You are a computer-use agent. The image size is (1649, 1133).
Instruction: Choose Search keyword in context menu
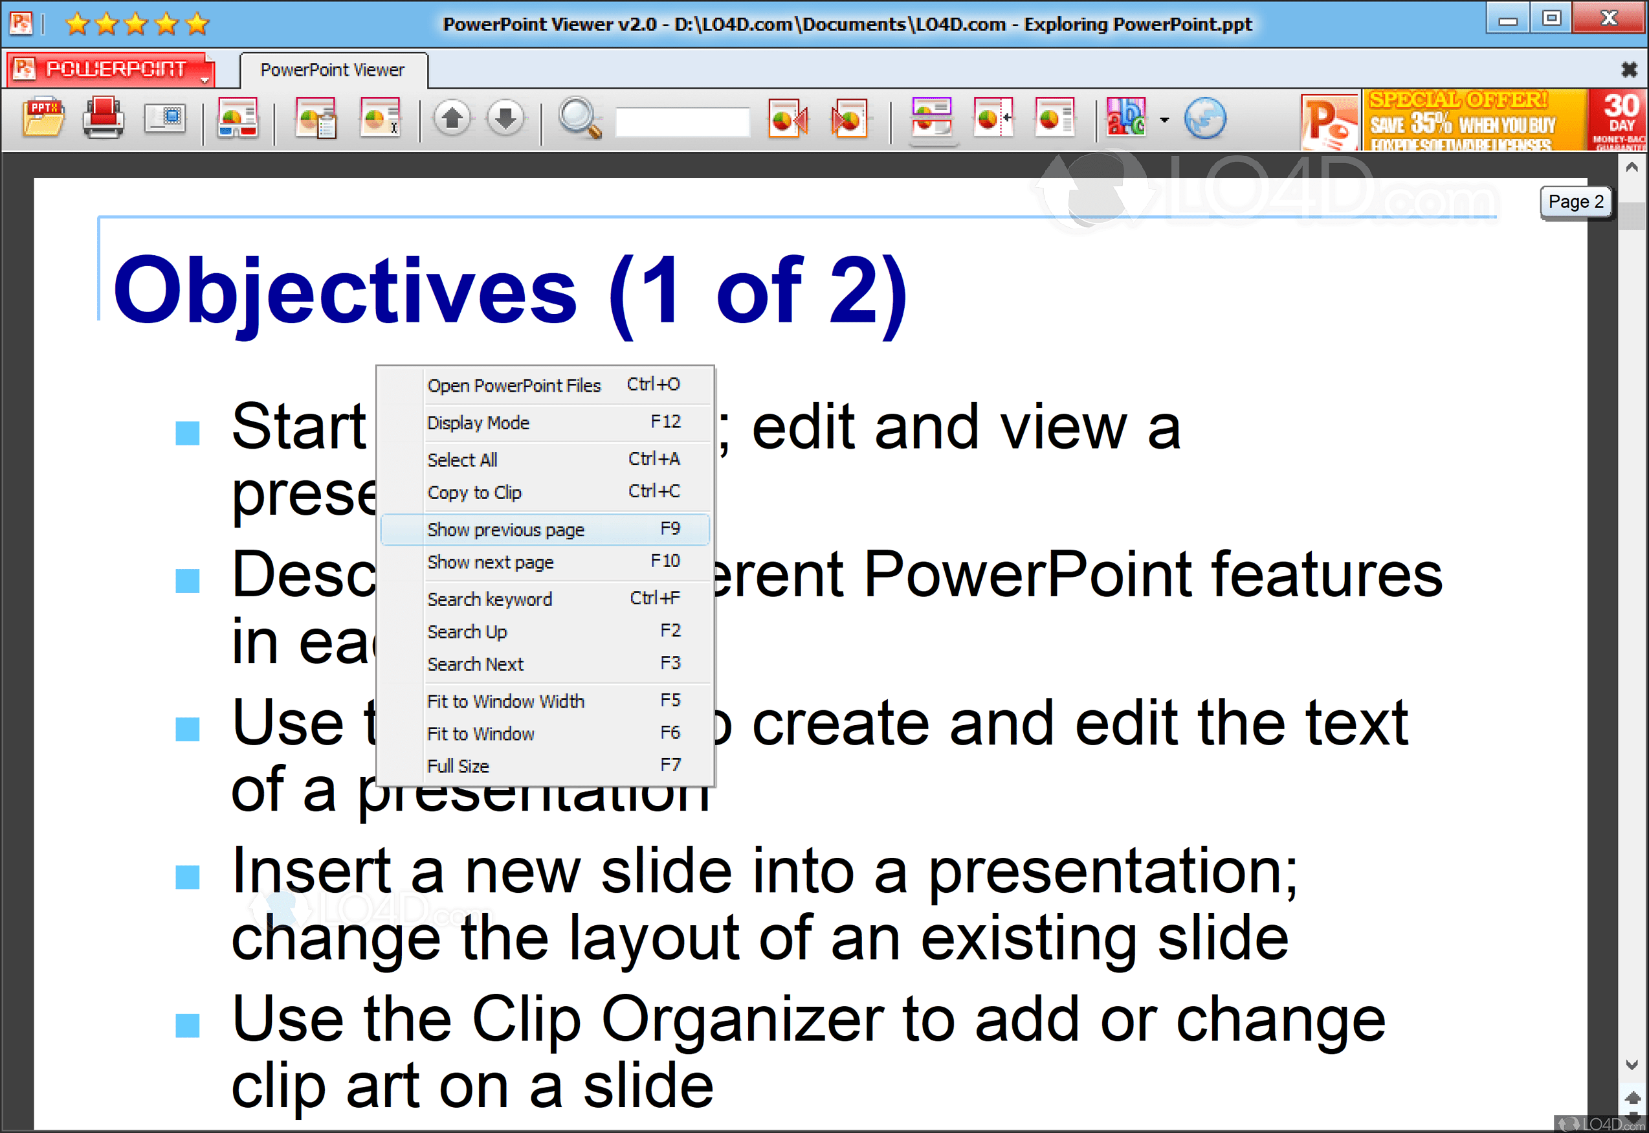pos(545,599)
